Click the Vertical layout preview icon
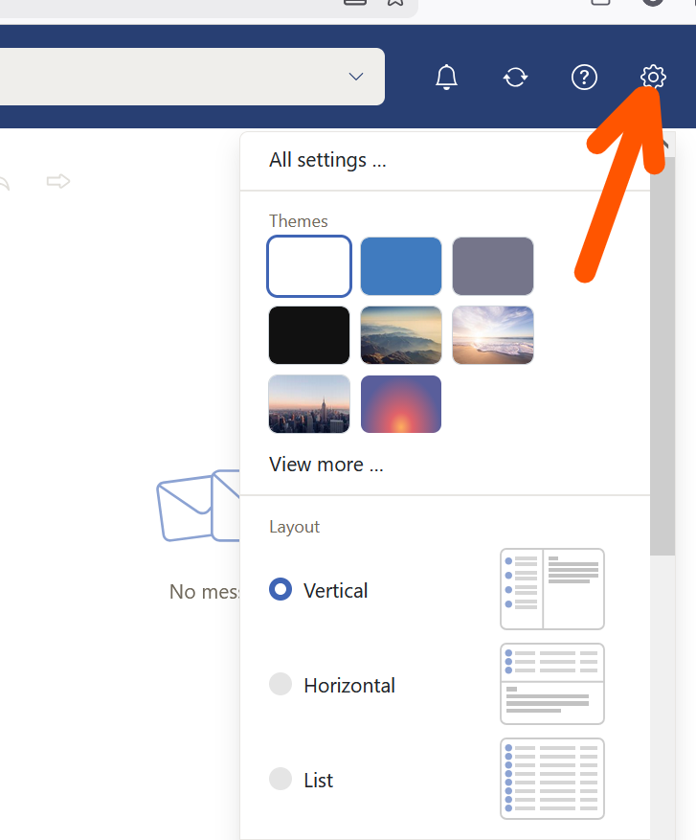This screenshot has width=696, height=840. (551, 588)
